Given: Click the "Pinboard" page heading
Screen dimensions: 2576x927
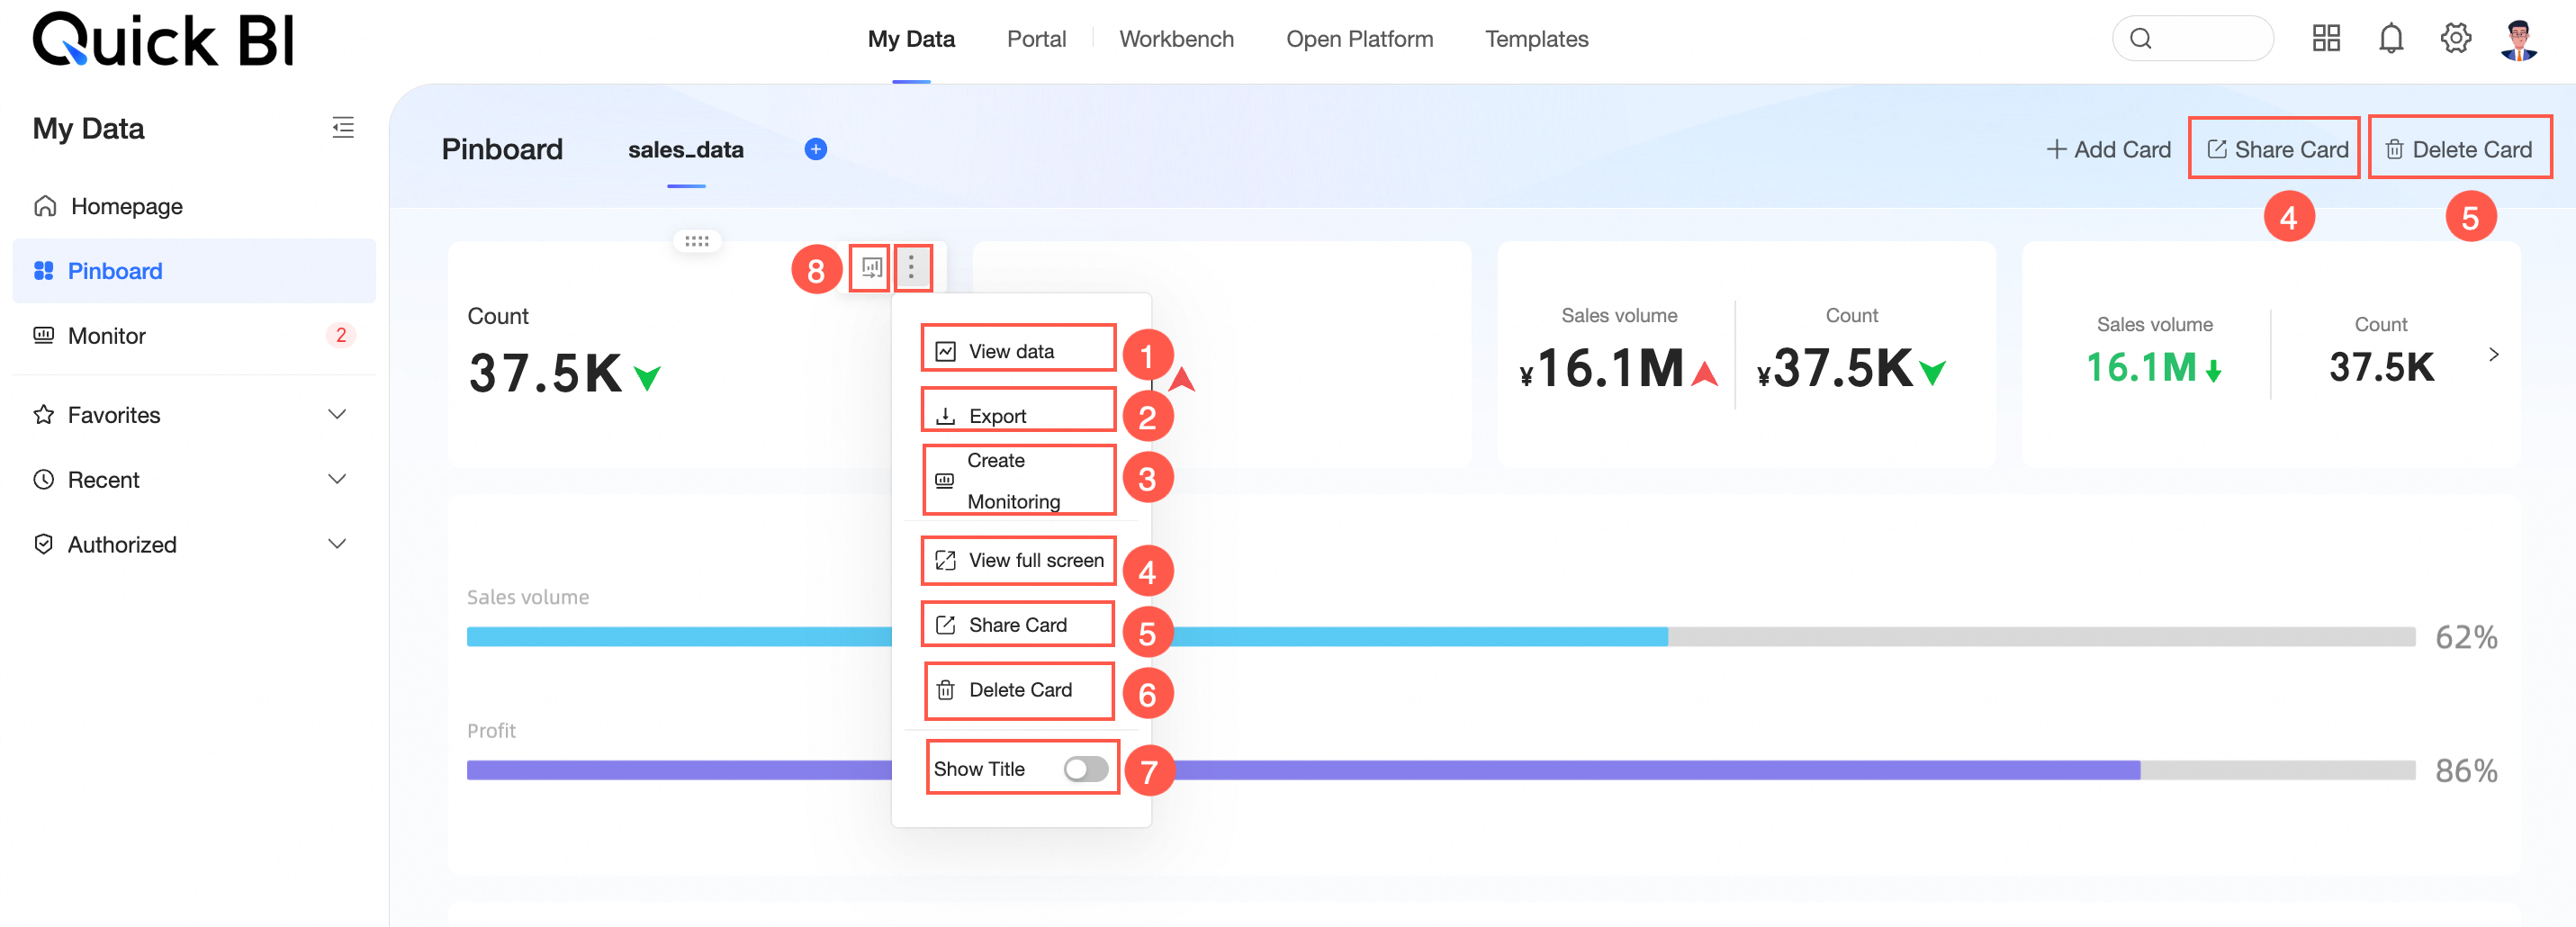Looking at the screenshot, I should (502, 149).
